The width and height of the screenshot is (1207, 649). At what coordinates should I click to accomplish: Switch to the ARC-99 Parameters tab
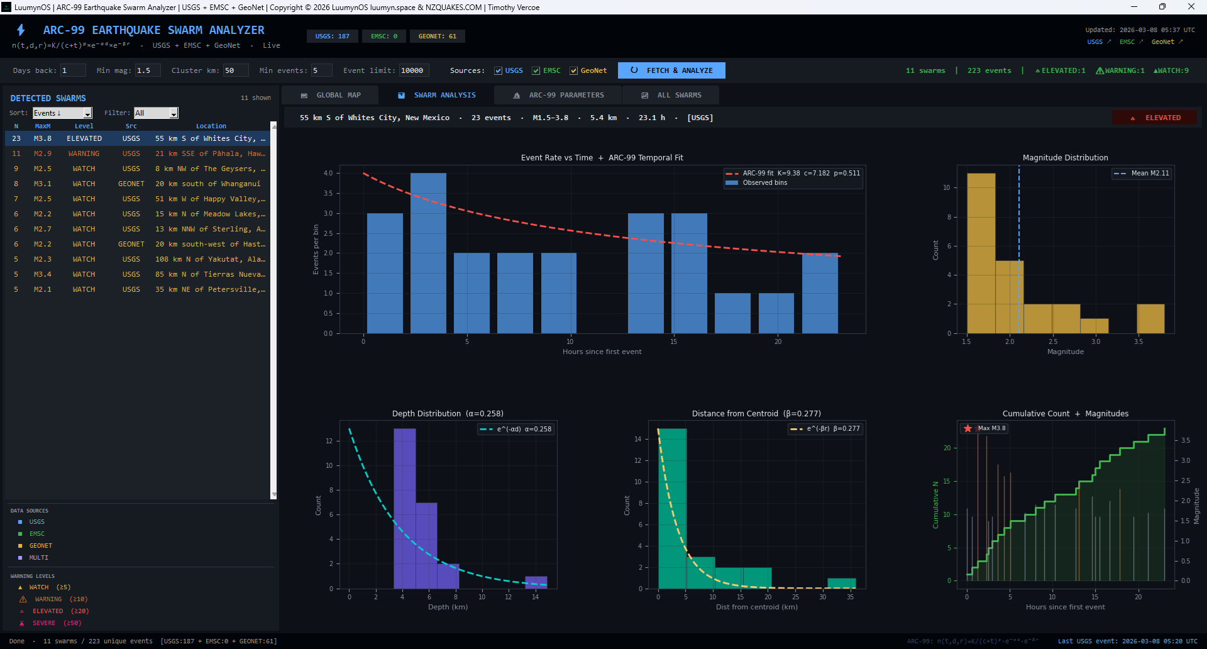point(566,96)
